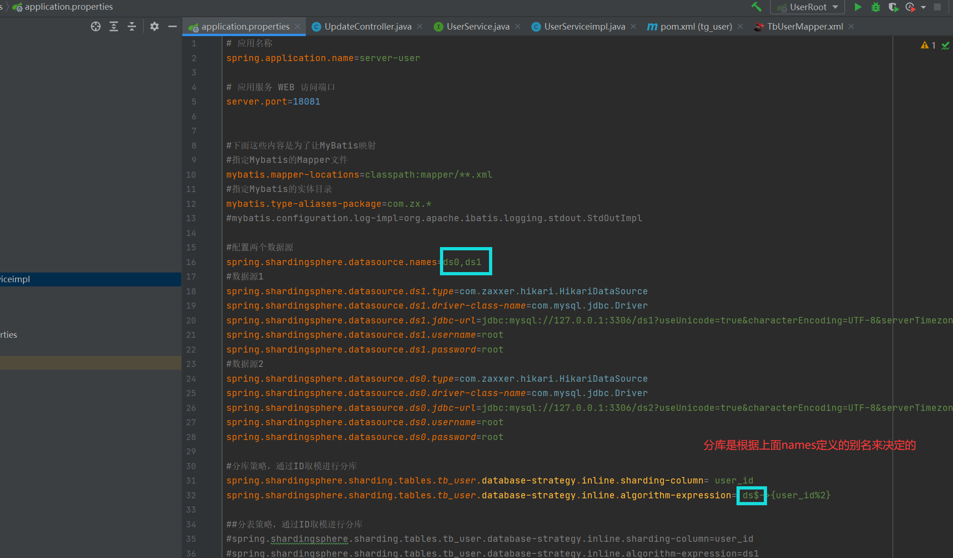Click the ds1.username=root line

[365, 335]
